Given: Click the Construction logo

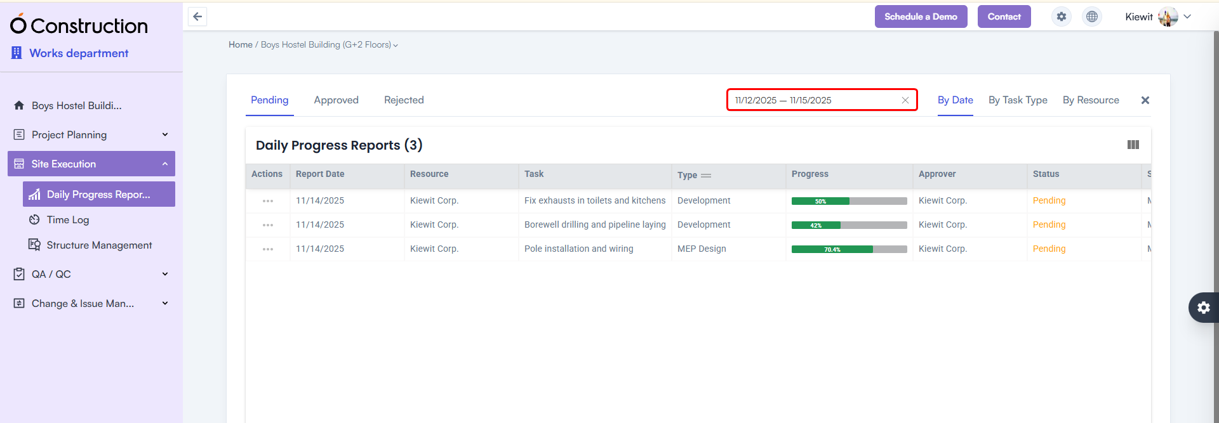Looking at the screenshot, I should (79, 25).
